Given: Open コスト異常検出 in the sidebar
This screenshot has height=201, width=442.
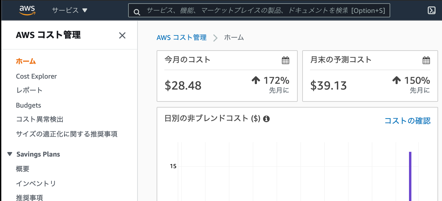Looking at the screenshot, I should click(x=39, y=120).
